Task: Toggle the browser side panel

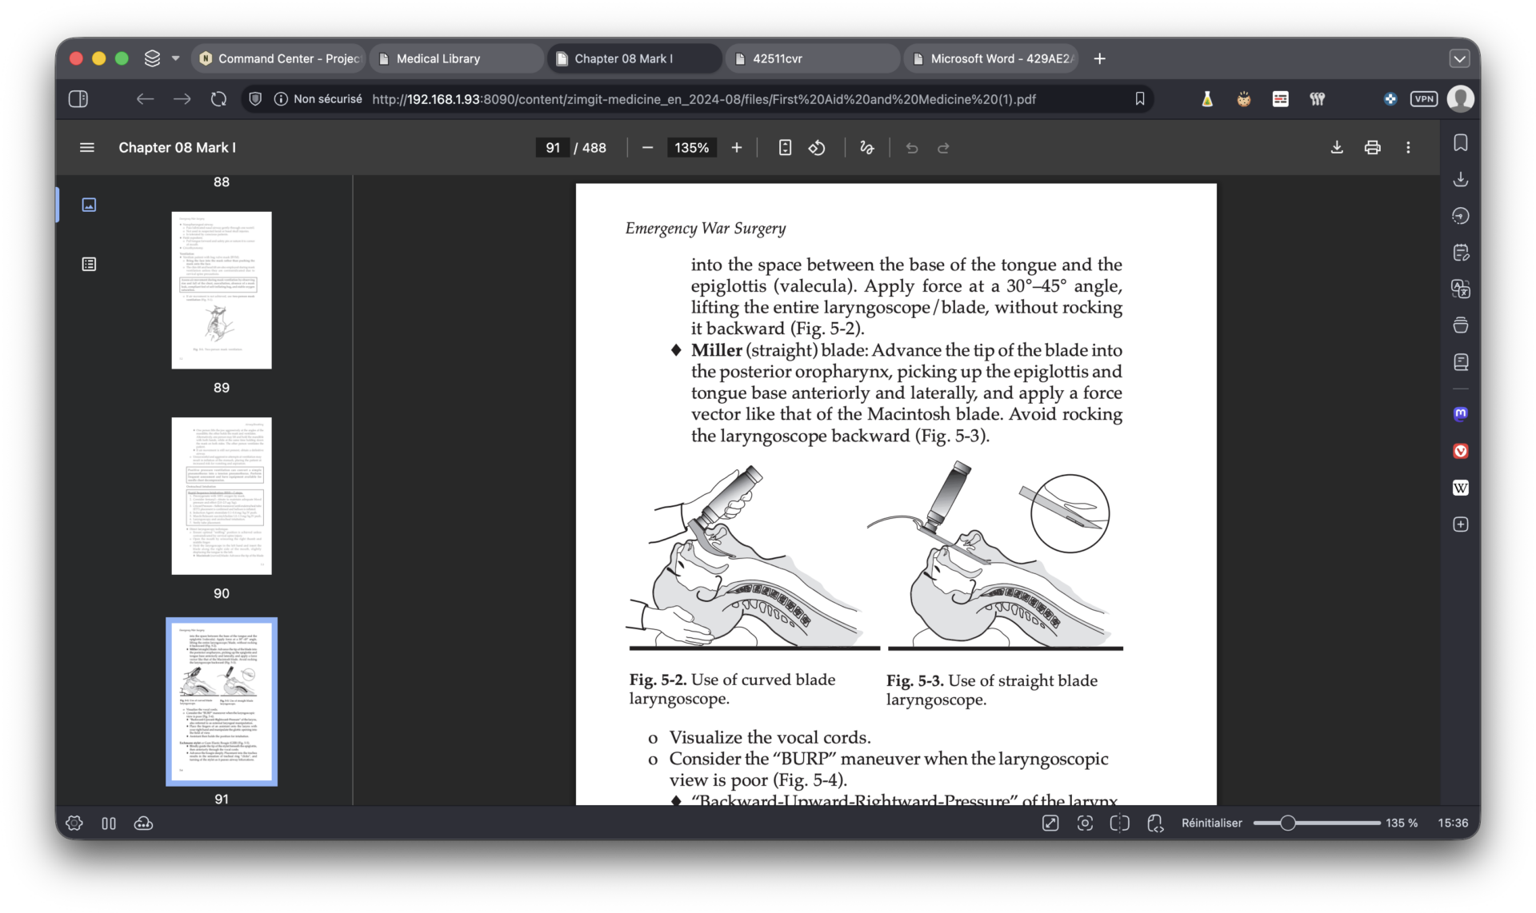Action: 78,99
